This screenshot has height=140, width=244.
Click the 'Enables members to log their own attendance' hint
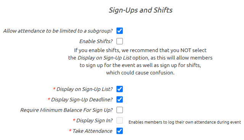185,122
